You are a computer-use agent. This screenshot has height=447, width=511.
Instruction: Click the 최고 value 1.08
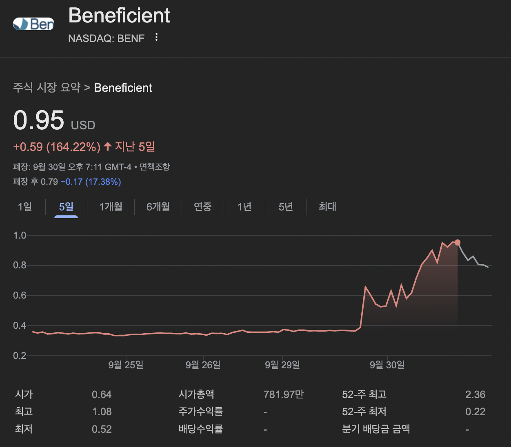[x=102, y=412]
